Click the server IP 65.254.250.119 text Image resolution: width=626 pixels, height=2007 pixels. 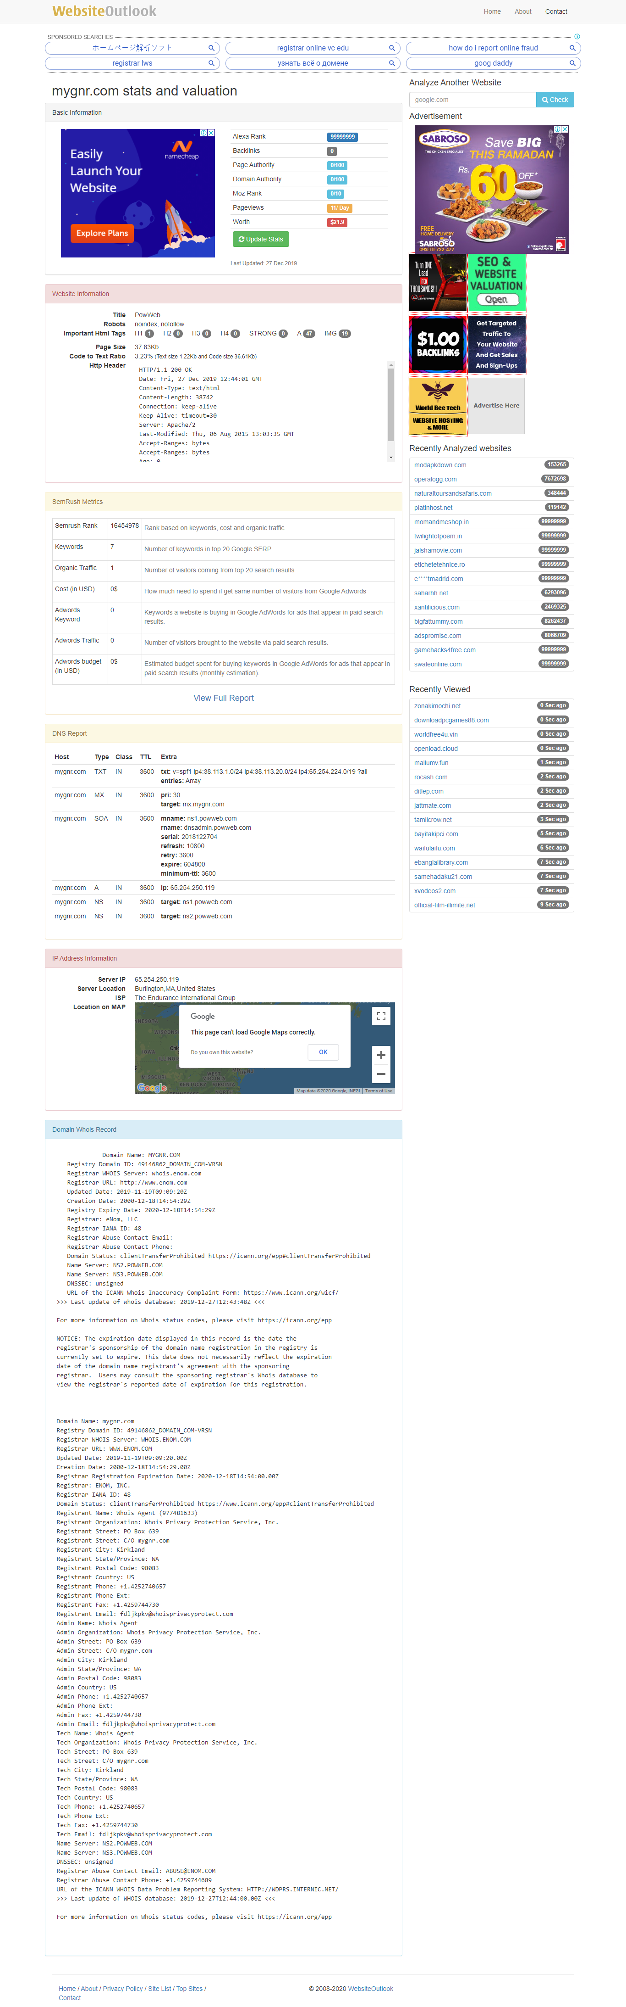(x=156, y=979)
